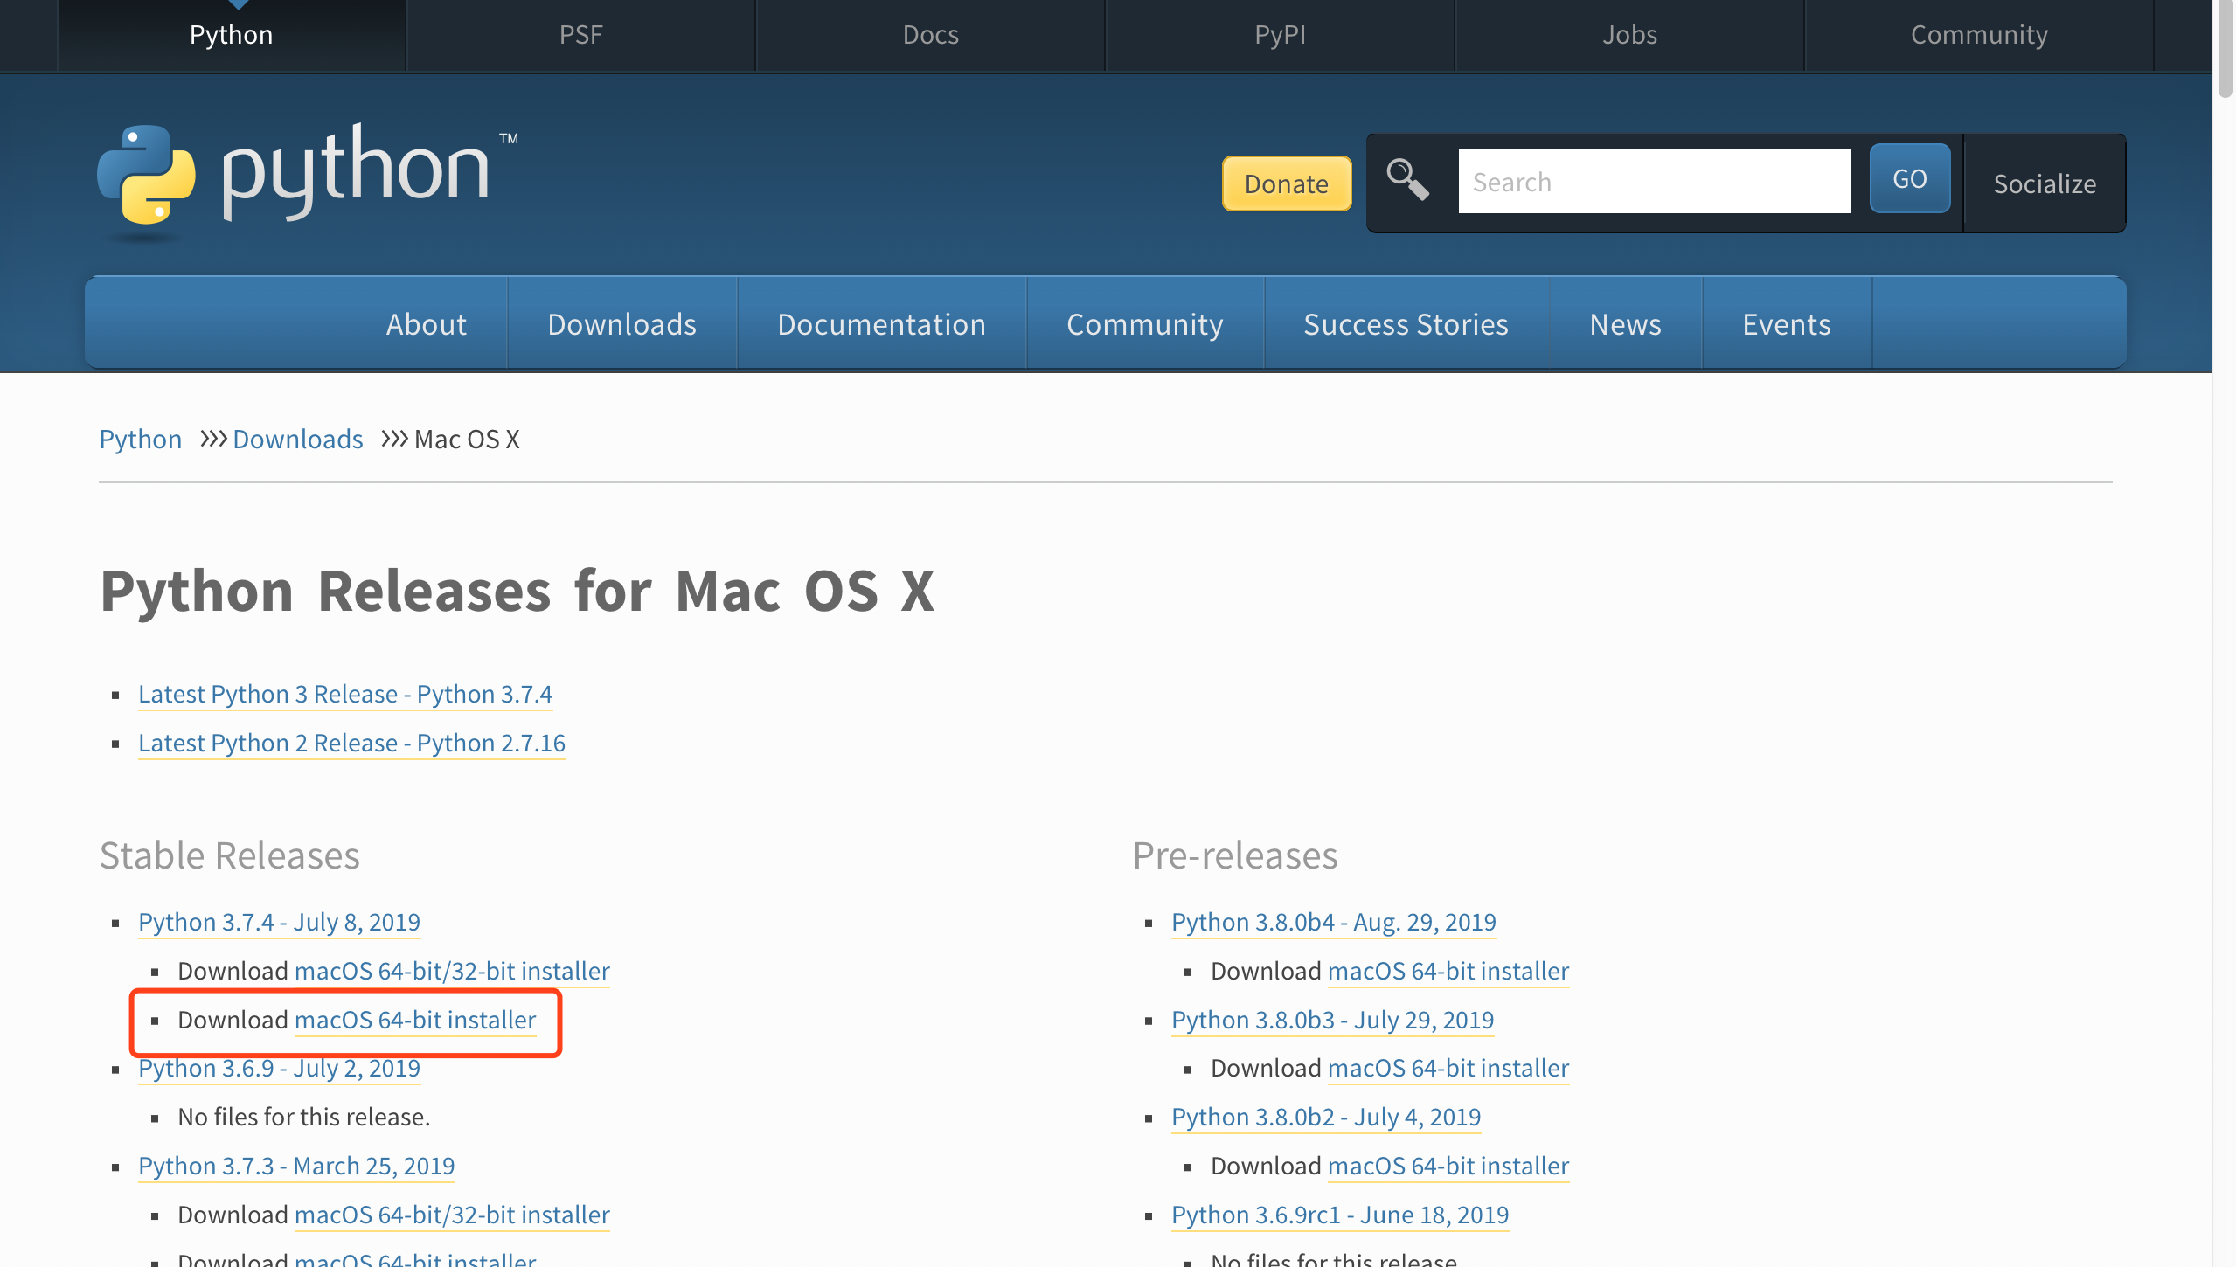Click the Donate button icon
Viewport: 2236px width, 1267px height.
tap(1287, 183)
